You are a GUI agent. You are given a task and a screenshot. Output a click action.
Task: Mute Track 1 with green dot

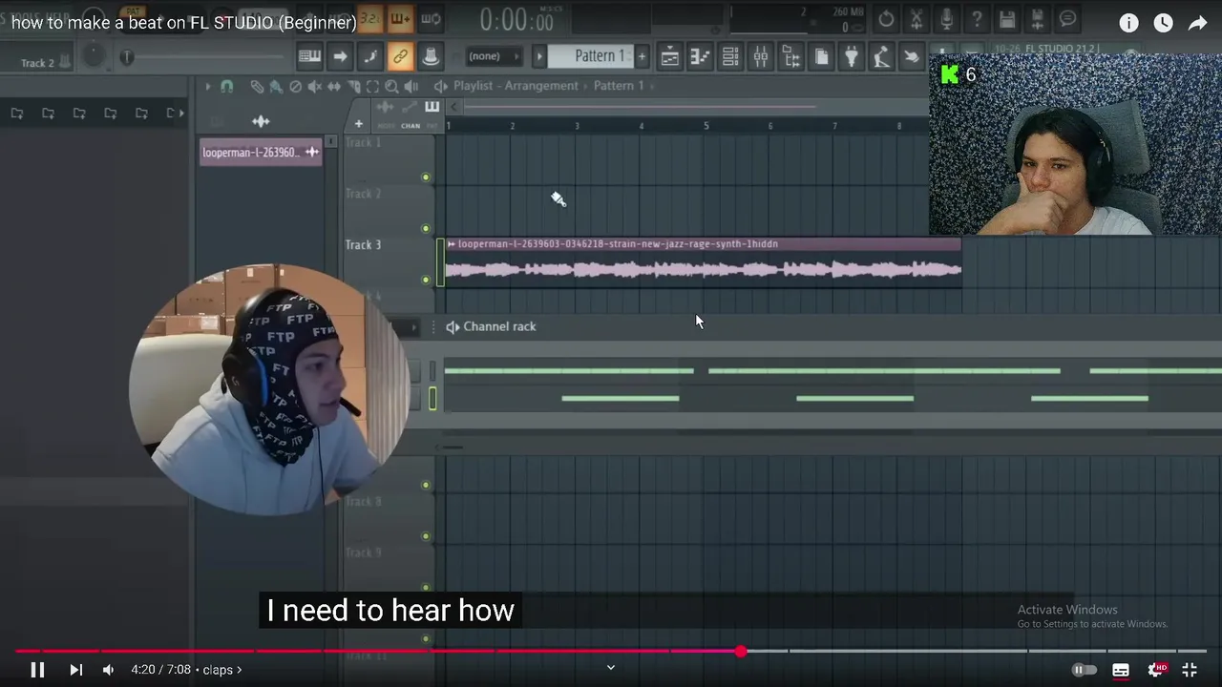426,177
